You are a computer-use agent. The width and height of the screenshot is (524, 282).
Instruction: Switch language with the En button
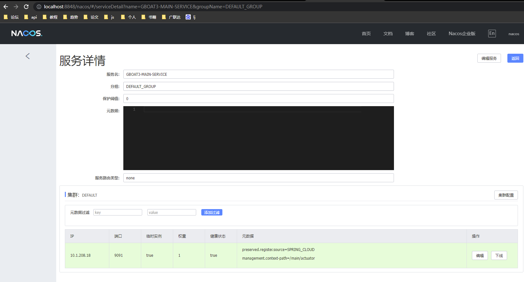click(x=492, y=34)
